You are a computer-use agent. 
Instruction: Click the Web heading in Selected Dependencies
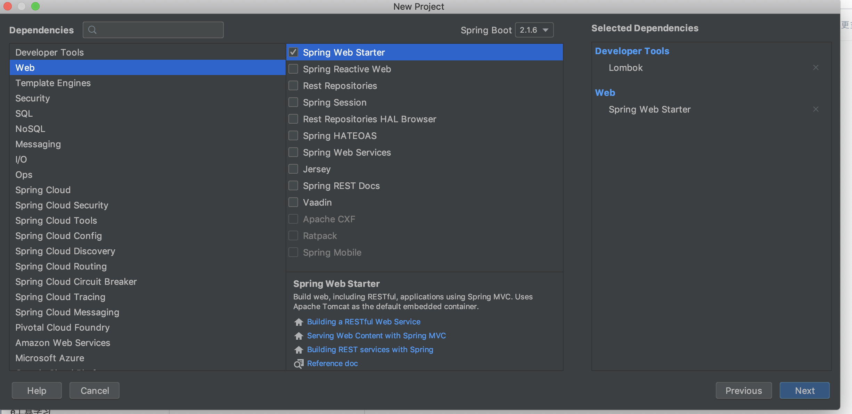(x=605, y=93)
